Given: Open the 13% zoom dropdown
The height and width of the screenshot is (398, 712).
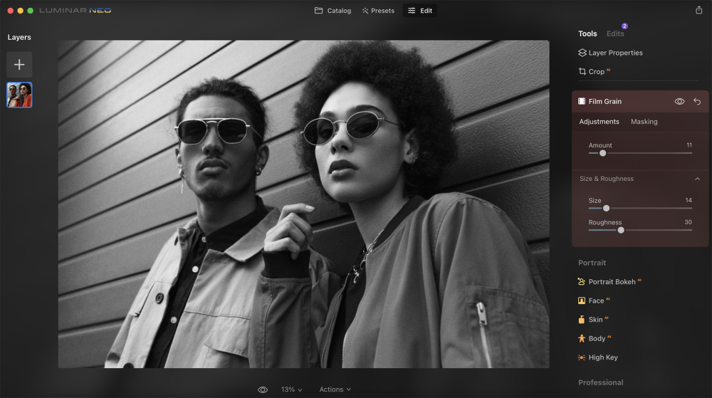Looking at the screenshot, I should click(291, 389).
